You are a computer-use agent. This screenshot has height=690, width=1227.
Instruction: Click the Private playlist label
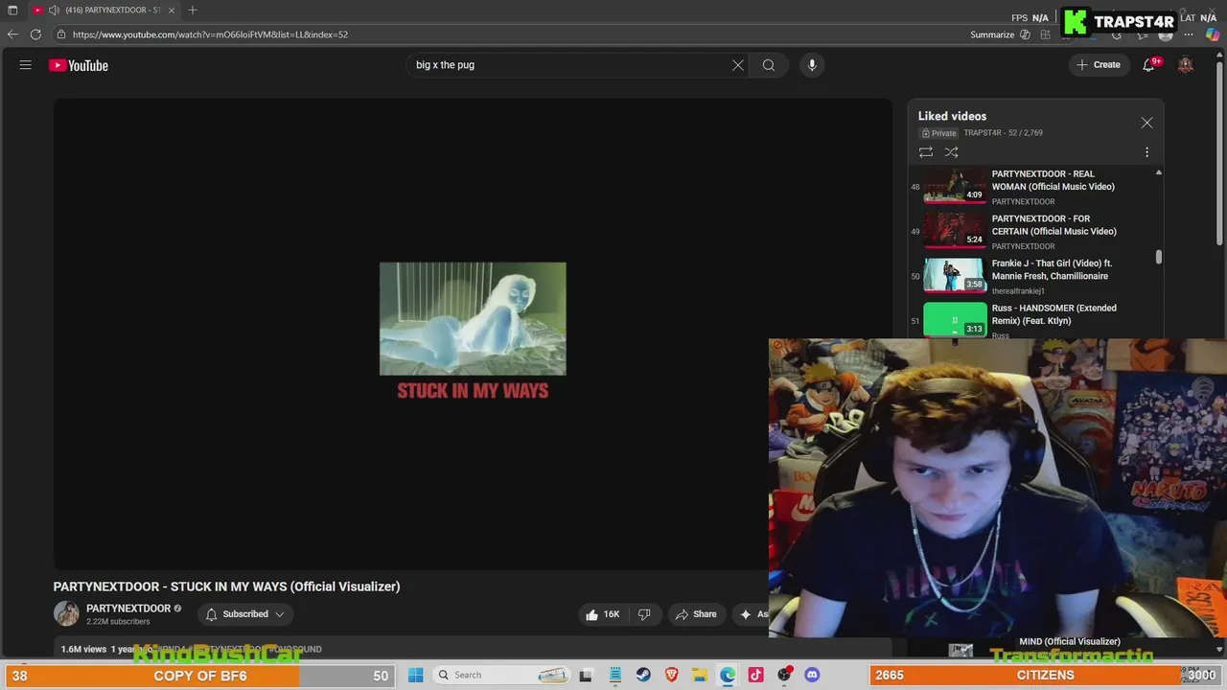click(939, 133)
